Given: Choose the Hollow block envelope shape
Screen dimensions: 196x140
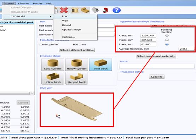Looking at the screenshot, I should pos(53,78).
